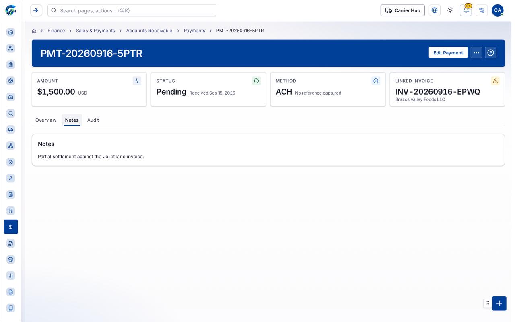Click the activity pulse icon on Amount card
515x322 pixels.
pos(137,81)
